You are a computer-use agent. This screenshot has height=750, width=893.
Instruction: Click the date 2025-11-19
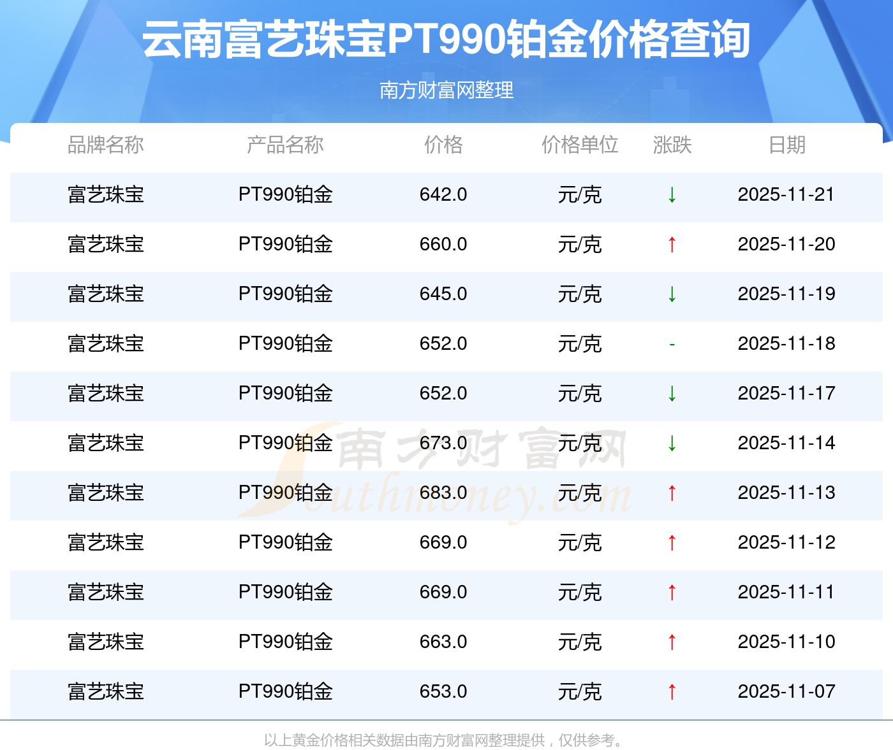[786, 294]
